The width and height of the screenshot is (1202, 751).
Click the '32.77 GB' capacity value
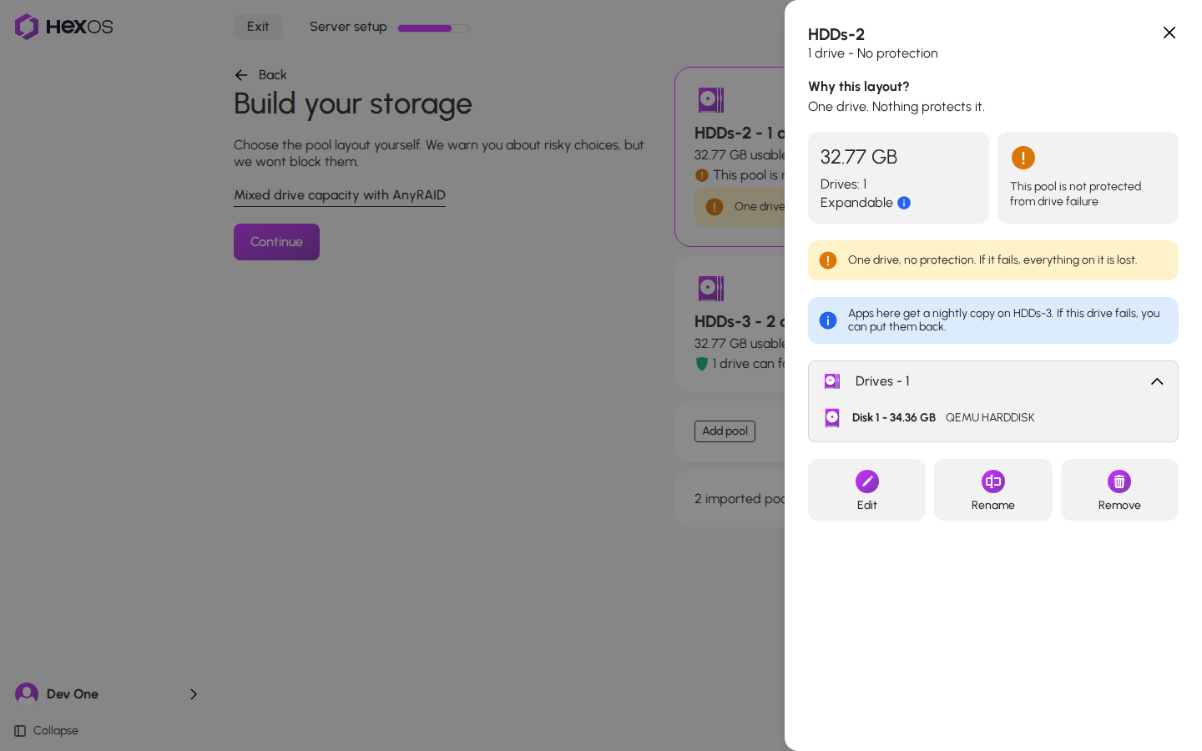[x=859, y=157]
